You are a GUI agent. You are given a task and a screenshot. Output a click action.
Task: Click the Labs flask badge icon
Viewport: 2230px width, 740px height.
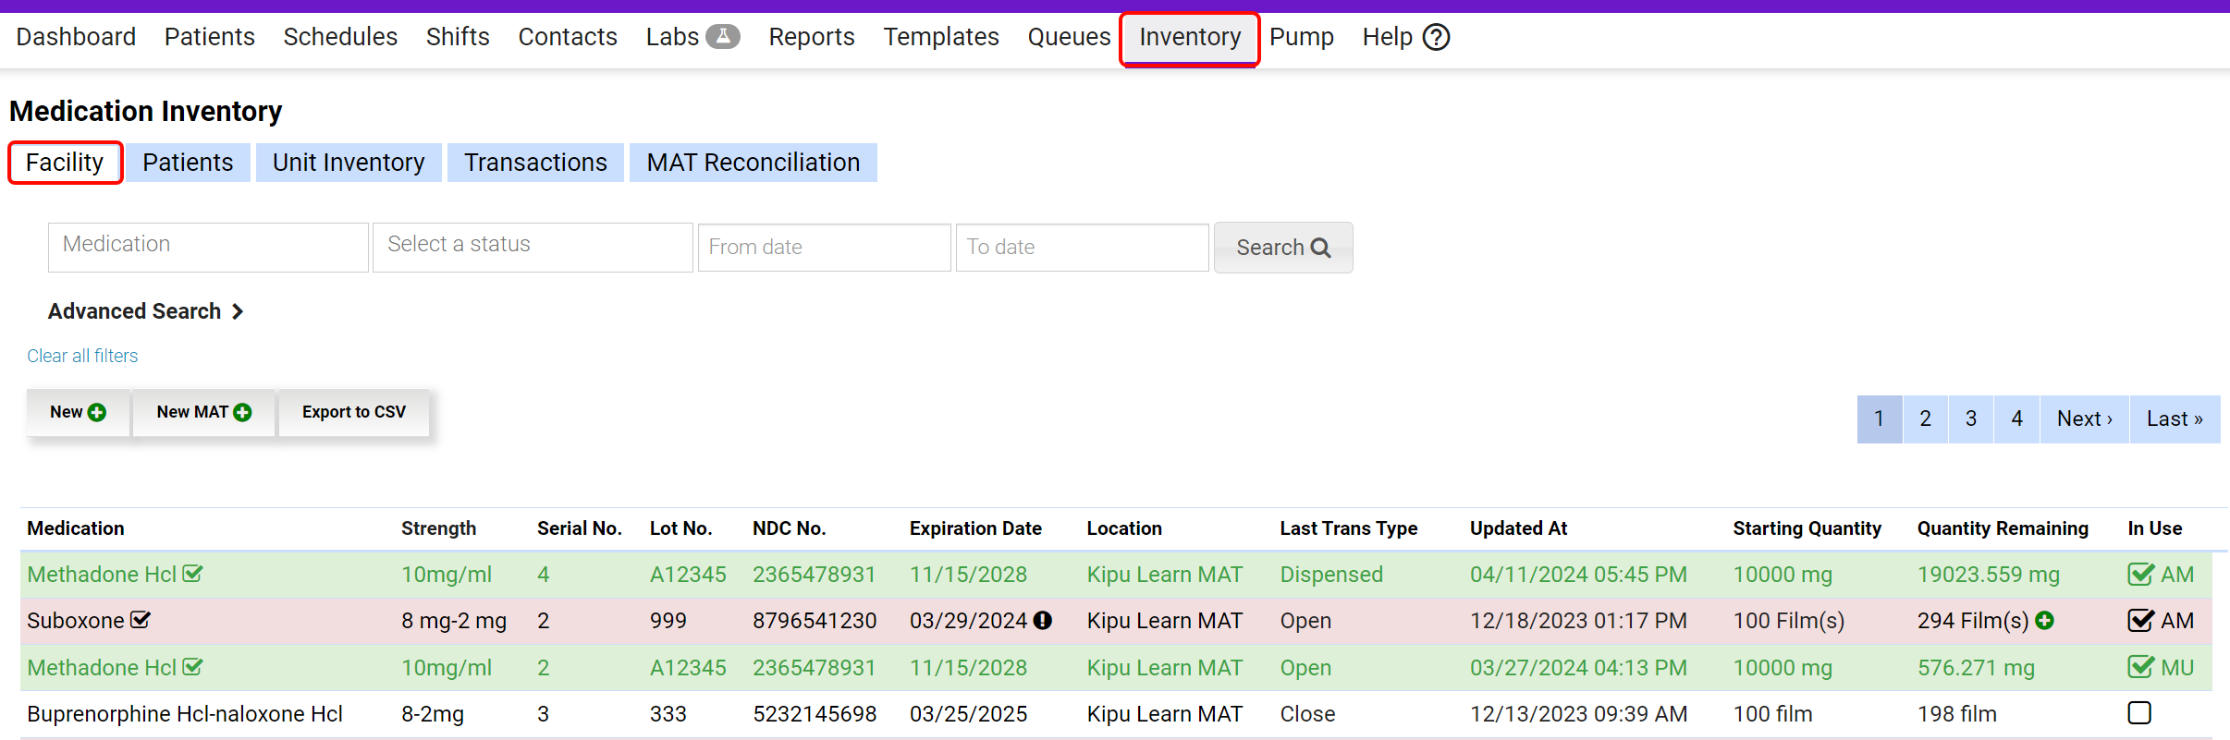pos(723,37)
